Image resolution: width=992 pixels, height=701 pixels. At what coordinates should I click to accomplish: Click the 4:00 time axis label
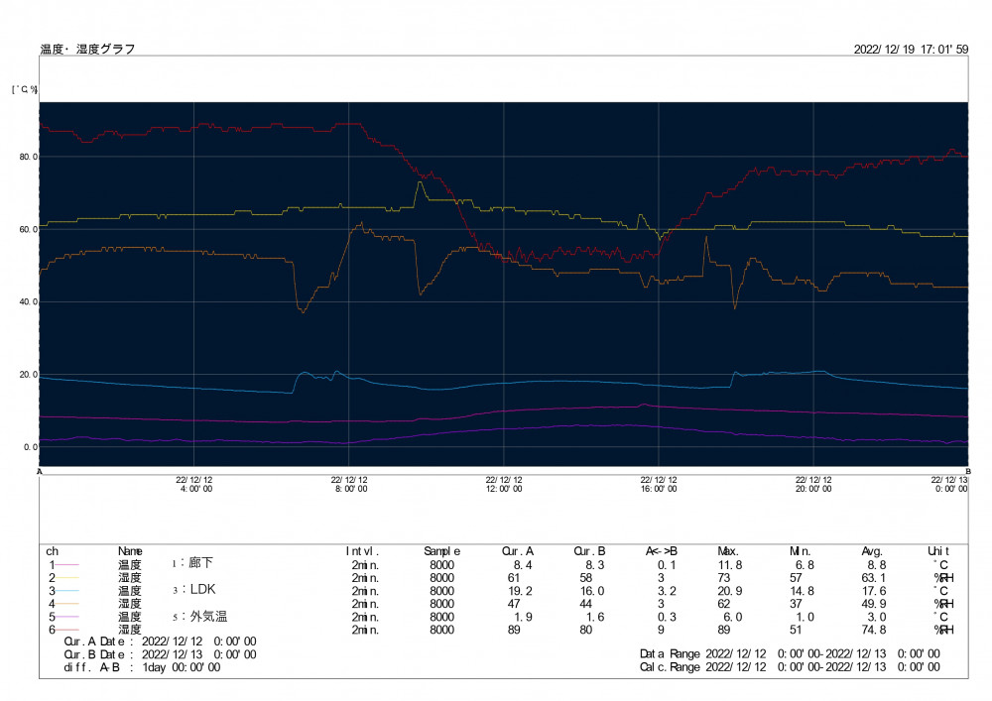click(194, 484)
